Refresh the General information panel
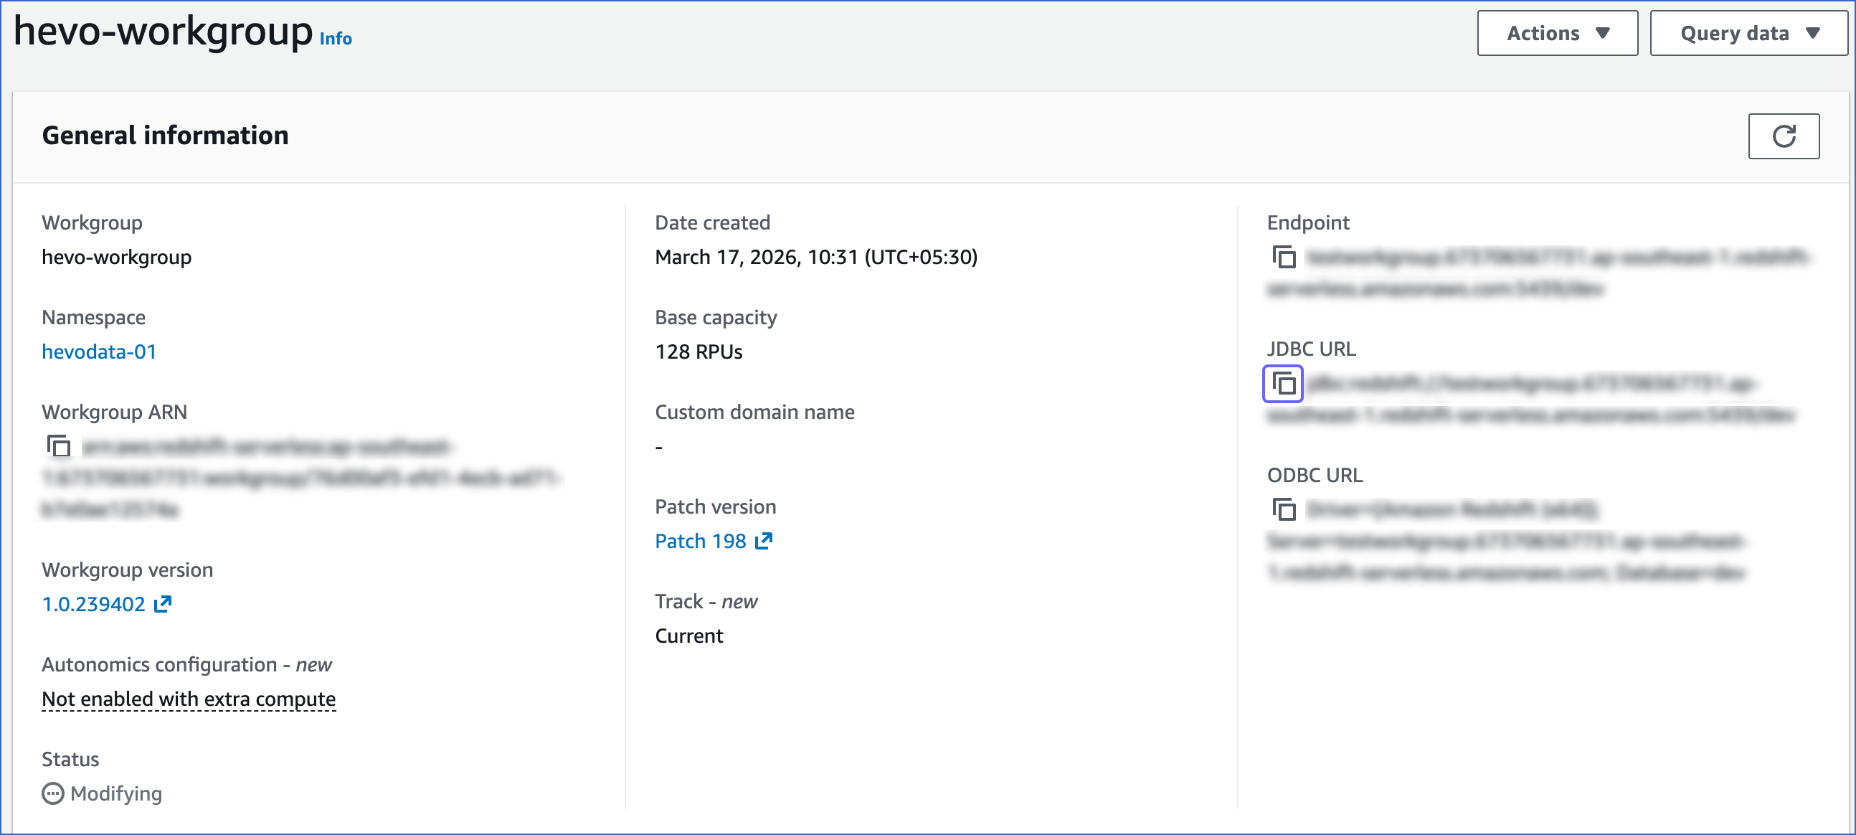The height and width of the screenshot is (835, 1856). click(x=1784, y=136)
